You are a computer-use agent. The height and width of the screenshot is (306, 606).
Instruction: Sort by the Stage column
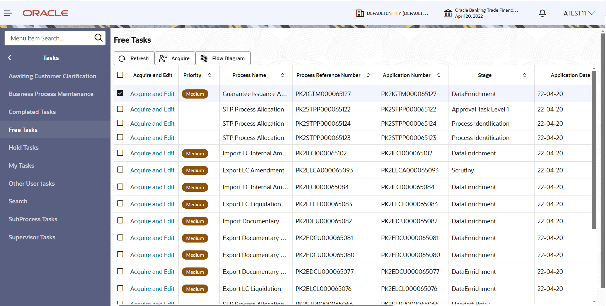point(525,75)
